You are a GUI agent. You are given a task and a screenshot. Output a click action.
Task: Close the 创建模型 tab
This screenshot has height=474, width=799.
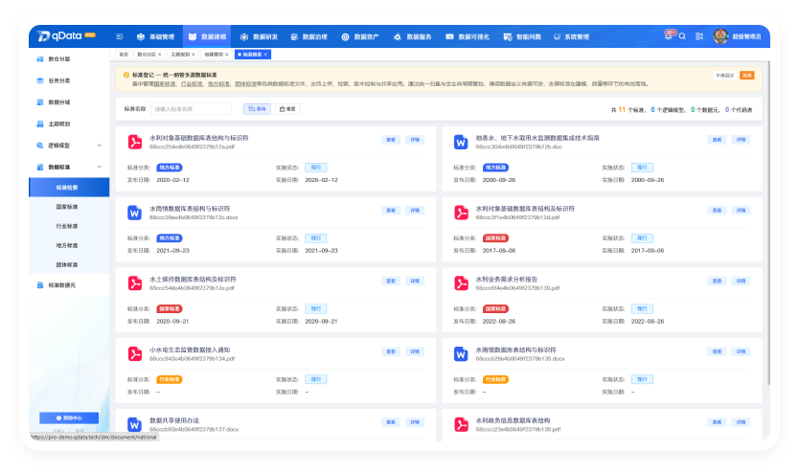coord(227,55)
